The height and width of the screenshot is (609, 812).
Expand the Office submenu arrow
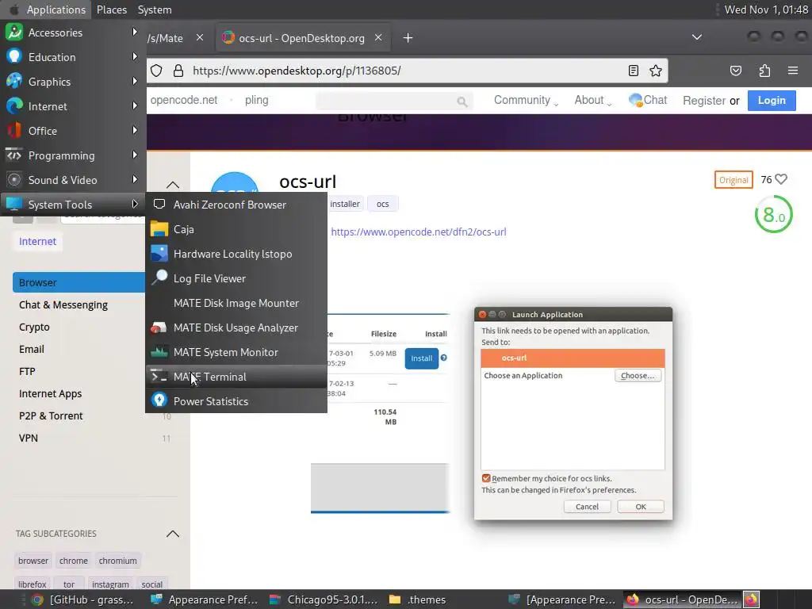[135, 131]
